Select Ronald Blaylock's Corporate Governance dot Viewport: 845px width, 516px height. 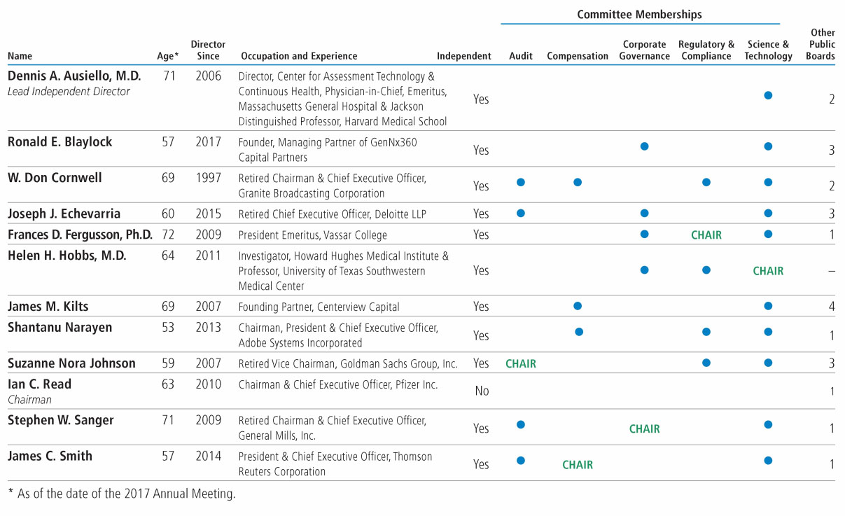644,146
